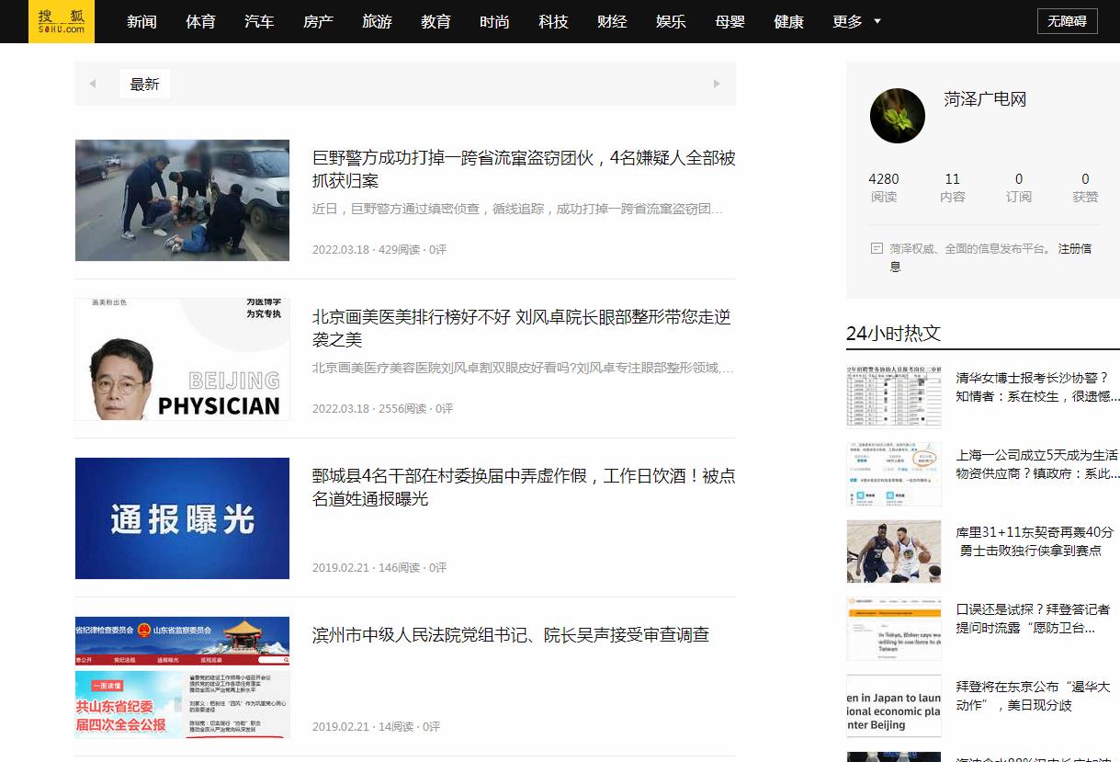
Task: Open the Sohu logo homepage
Action: [x=62, y=21]
